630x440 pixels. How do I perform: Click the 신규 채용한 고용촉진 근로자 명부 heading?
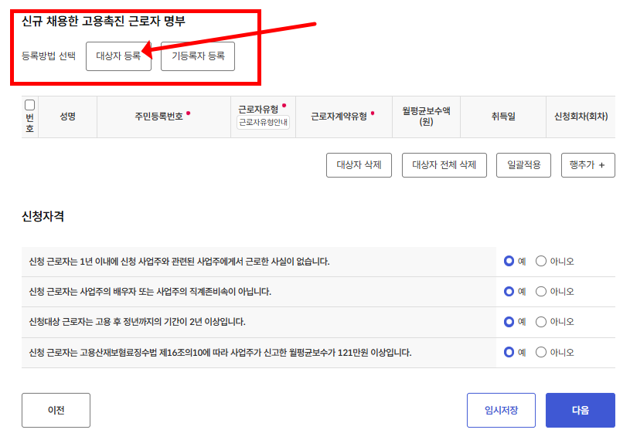pyautogui.click(x=104, y=21)
